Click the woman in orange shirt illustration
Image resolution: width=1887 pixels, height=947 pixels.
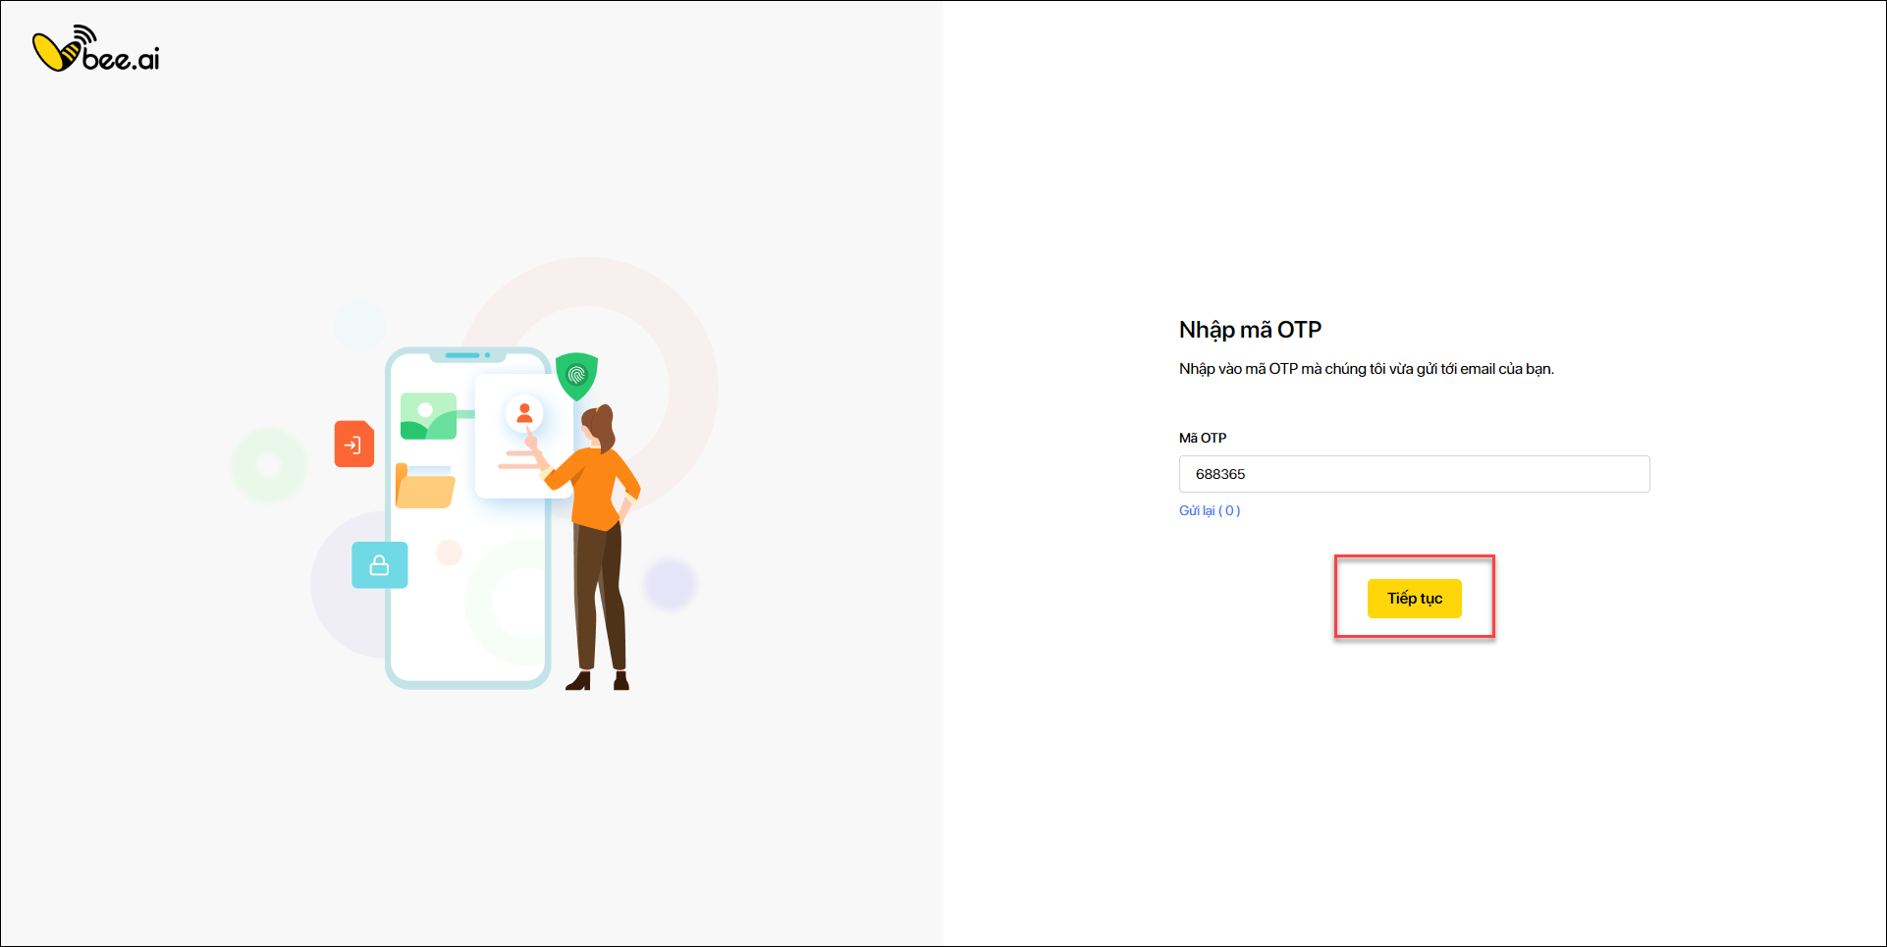(x=596, y=547)
